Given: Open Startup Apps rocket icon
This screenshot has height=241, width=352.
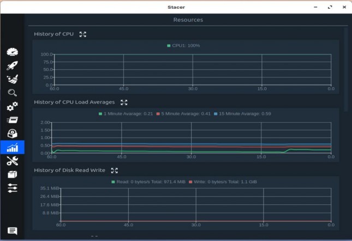Looking at the screenshot, I should (13, 65).
